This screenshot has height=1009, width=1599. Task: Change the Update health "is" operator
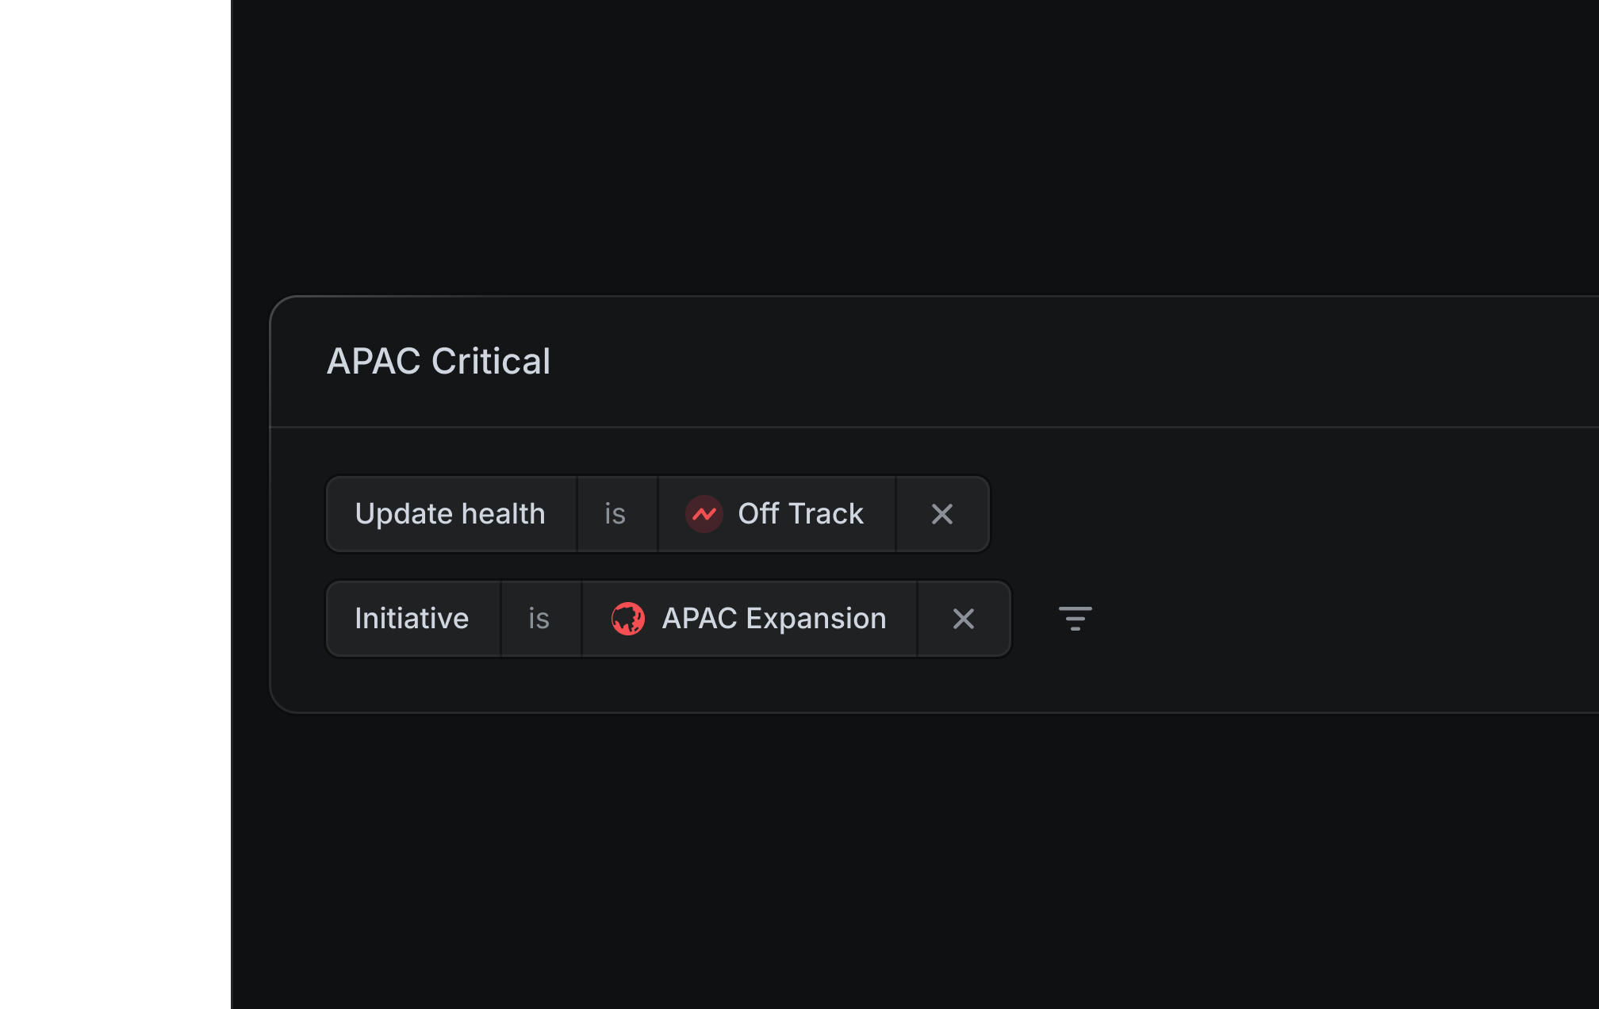615,514
